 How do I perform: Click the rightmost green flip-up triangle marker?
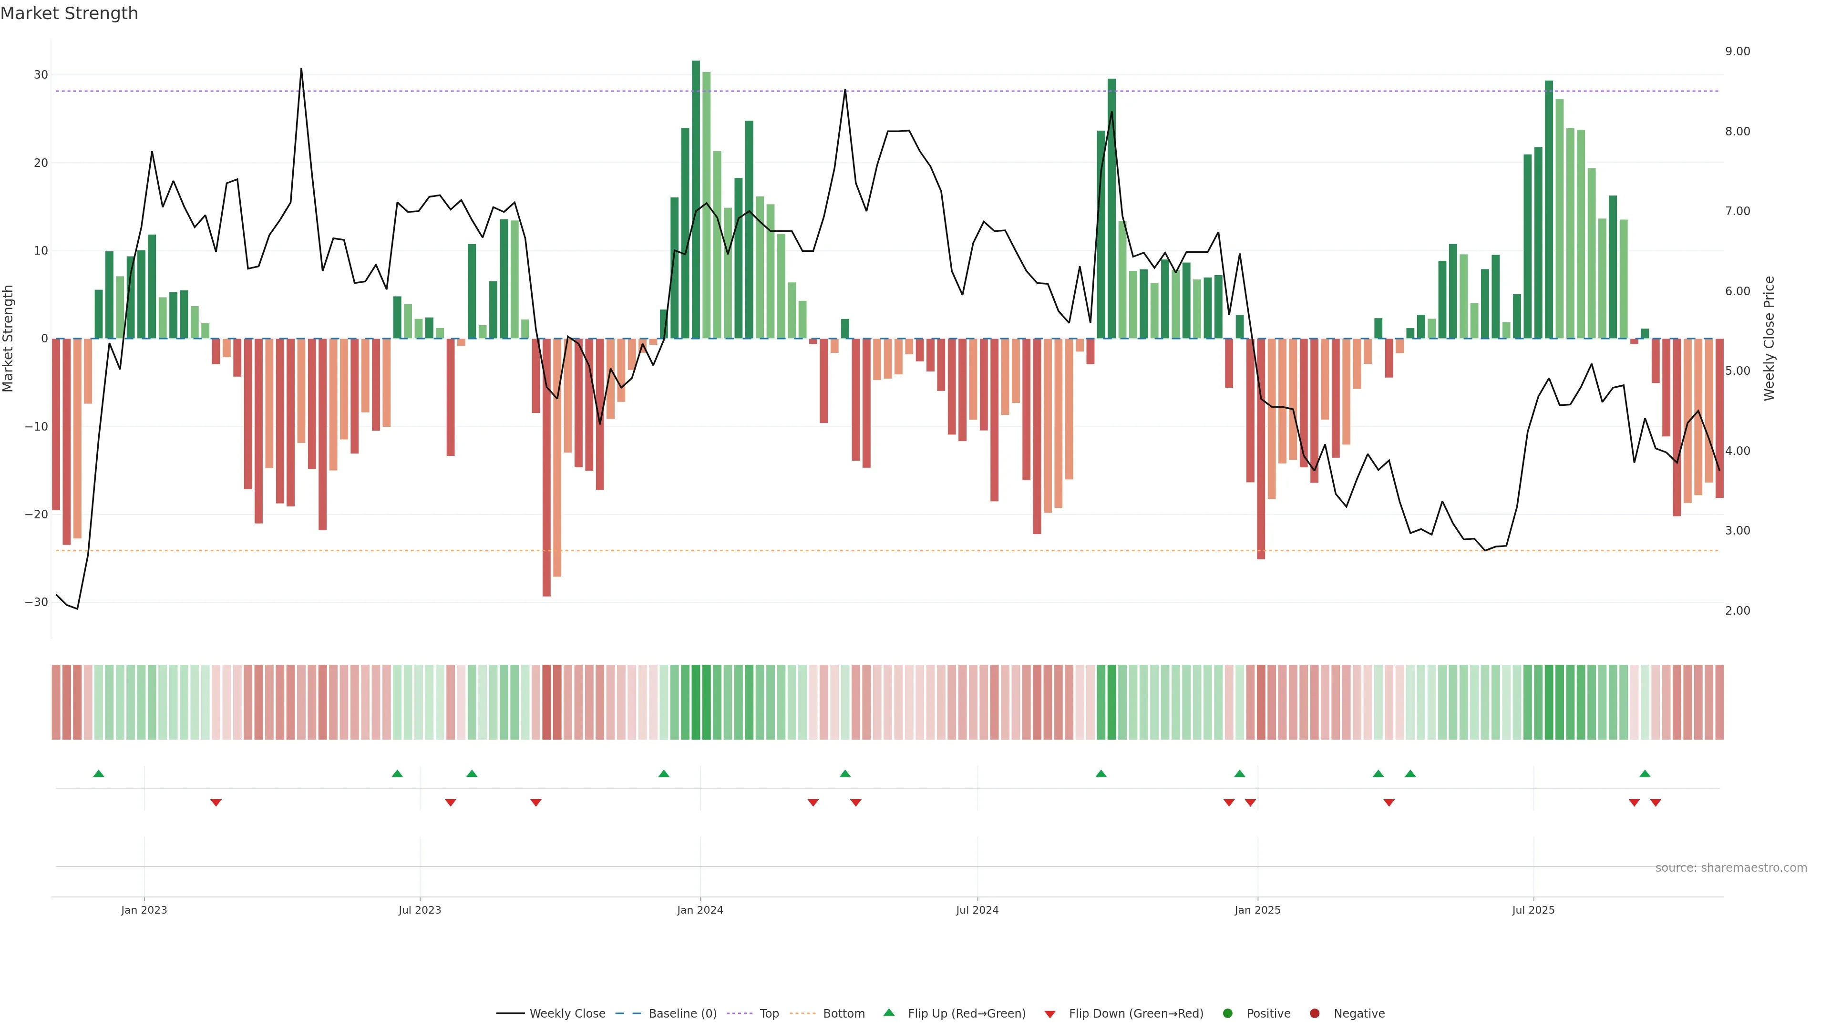pos(1645,773)
